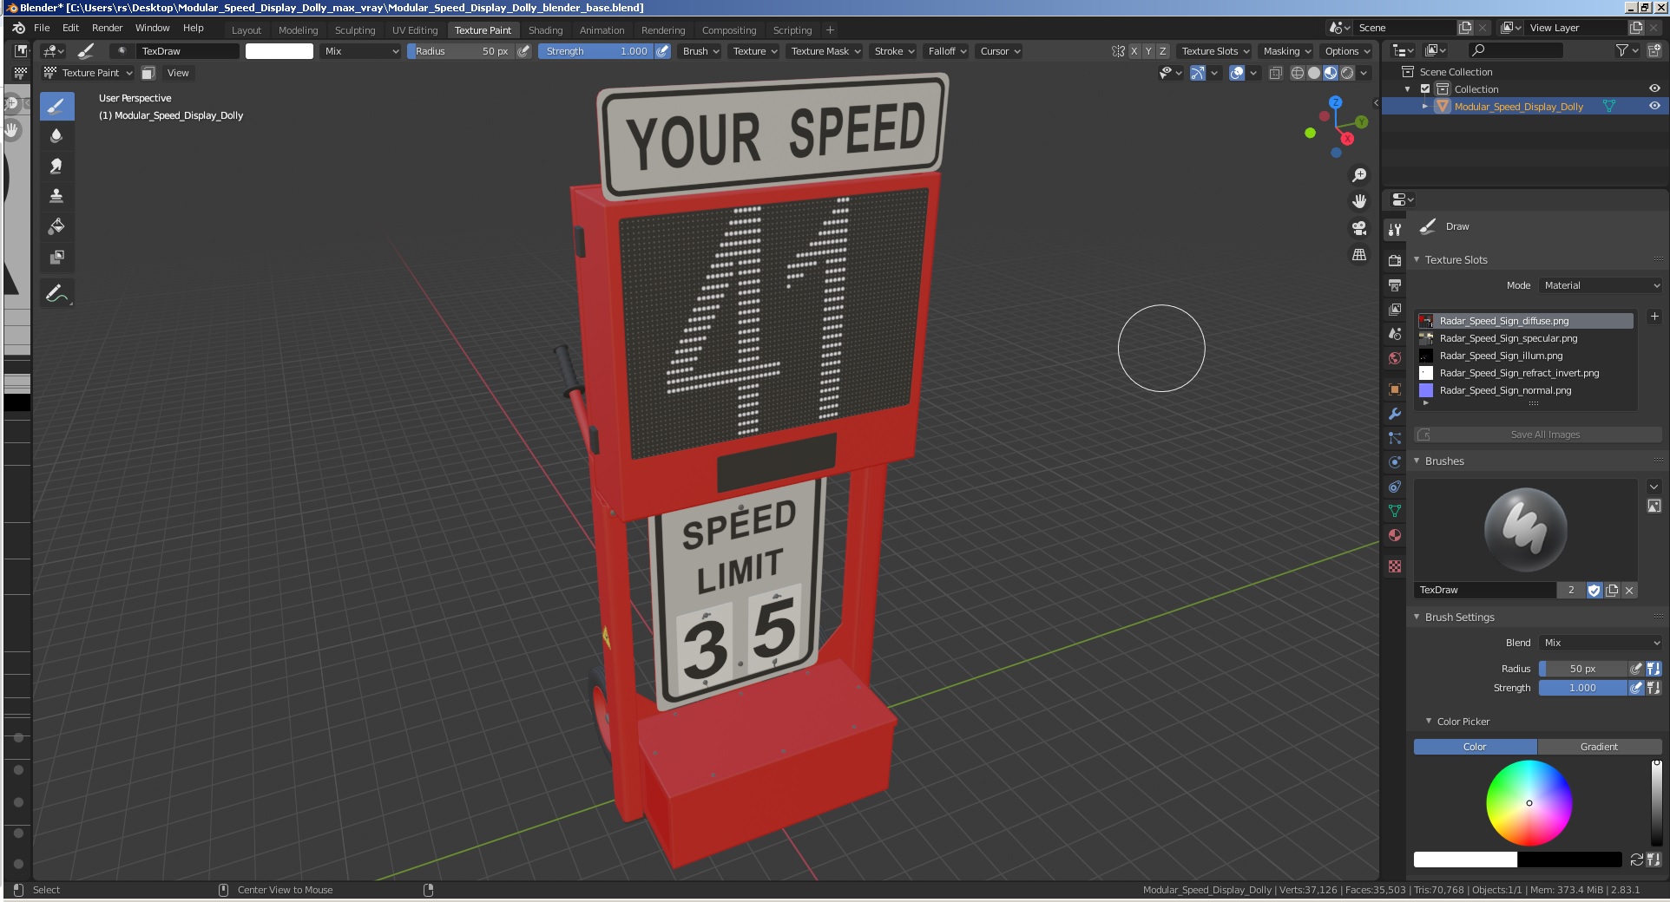Open Scene properties tab
Viewport: 1670px width, 902px height.
coord(1395,333)
